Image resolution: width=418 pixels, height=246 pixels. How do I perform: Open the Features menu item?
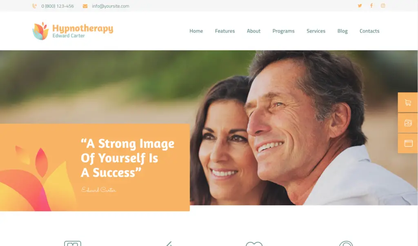[225, 31]
